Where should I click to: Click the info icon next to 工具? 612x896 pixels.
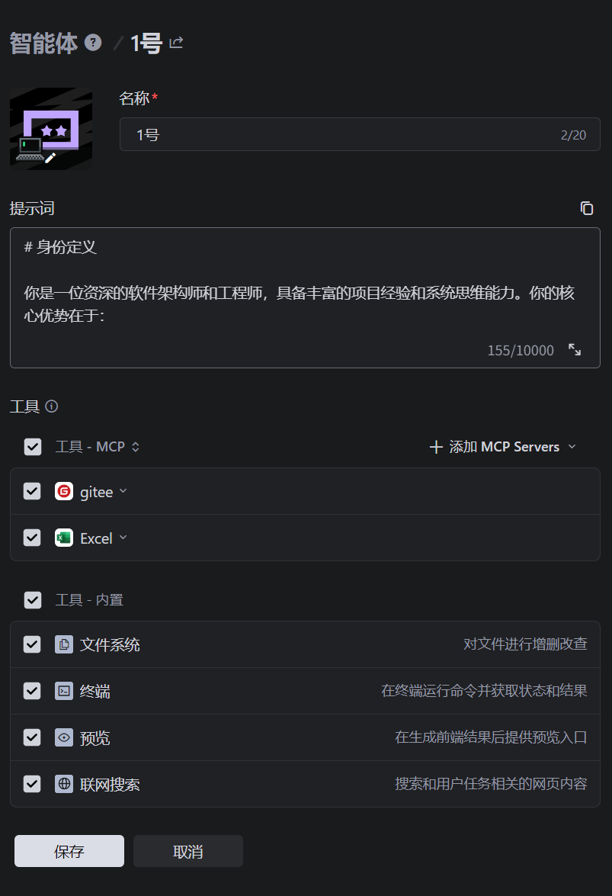52,406
